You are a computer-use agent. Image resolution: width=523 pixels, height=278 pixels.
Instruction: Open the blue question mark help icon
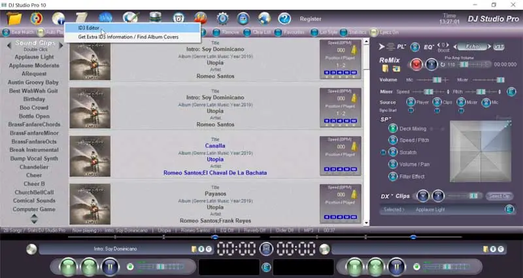284,19
